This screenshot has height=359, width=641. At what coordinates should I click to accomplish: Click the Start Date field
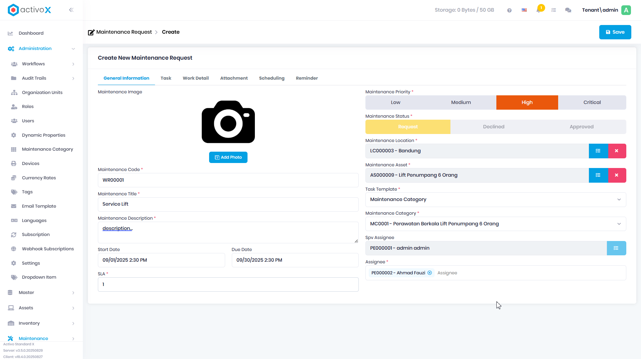(161, 260)
